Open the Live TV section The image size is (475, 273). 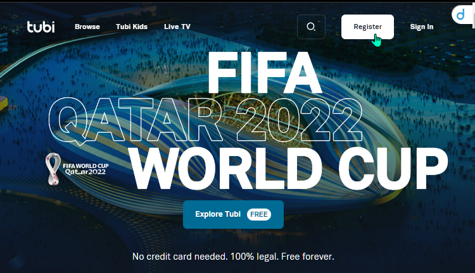coord(177,27)
